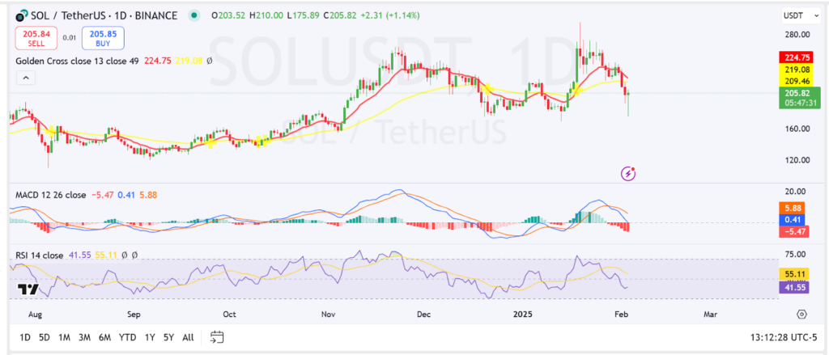
Task: Select the 1D time range
Action: [x=25, y=337]
